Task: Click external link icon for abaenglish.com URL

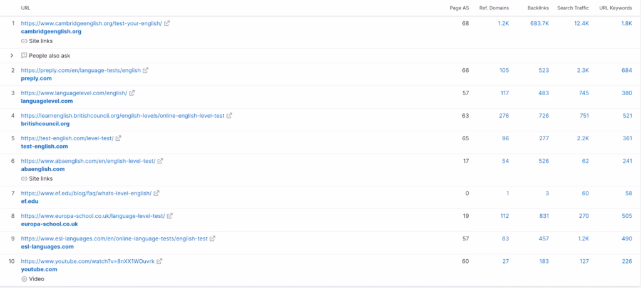Action: 160,161
